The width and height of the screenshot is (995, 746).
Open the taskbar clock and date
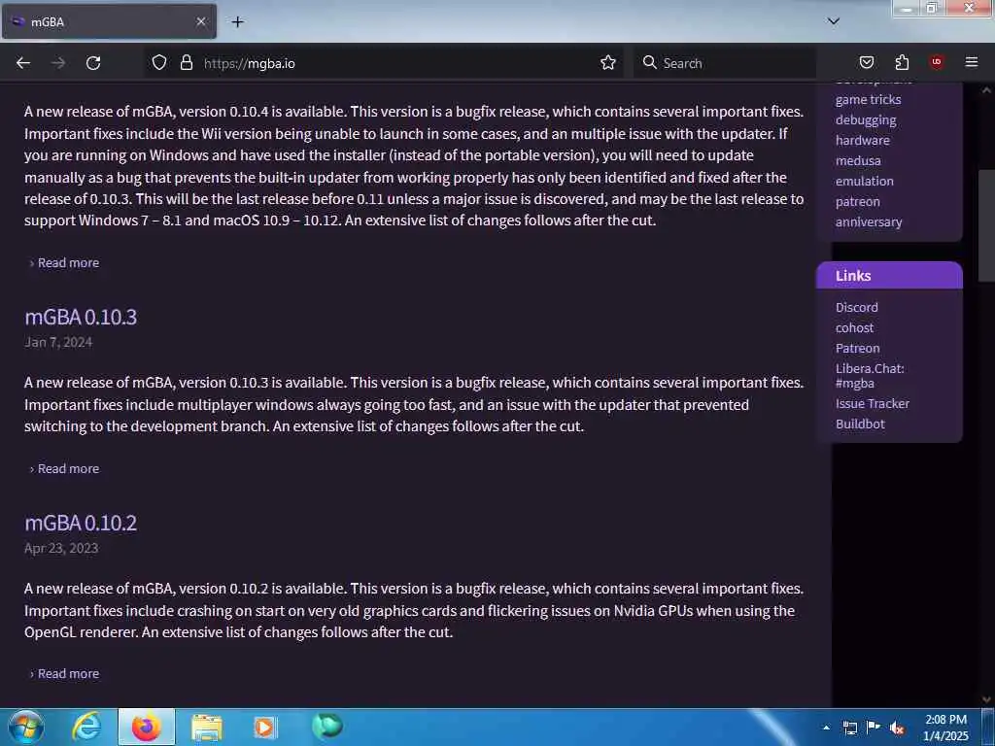click(945, 728)
